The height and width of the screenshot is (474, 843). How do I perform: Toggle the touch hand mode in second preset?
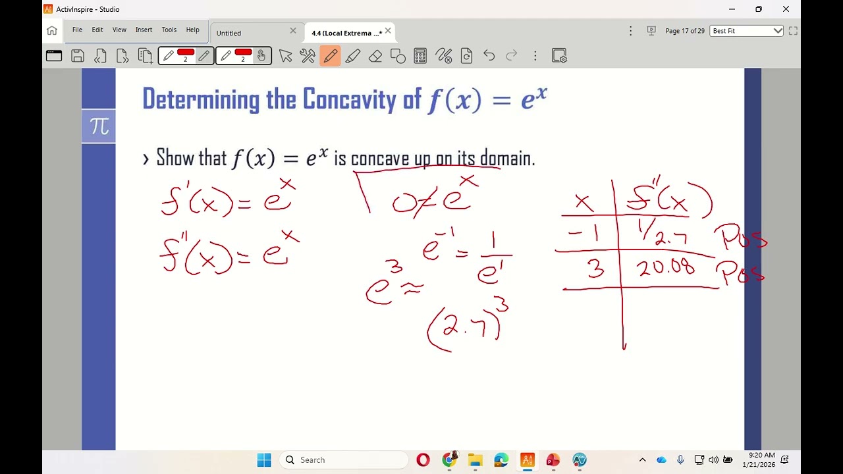(261, 56)
